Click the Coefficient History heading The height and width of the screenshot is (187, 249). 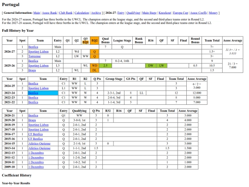click(17, 175)
